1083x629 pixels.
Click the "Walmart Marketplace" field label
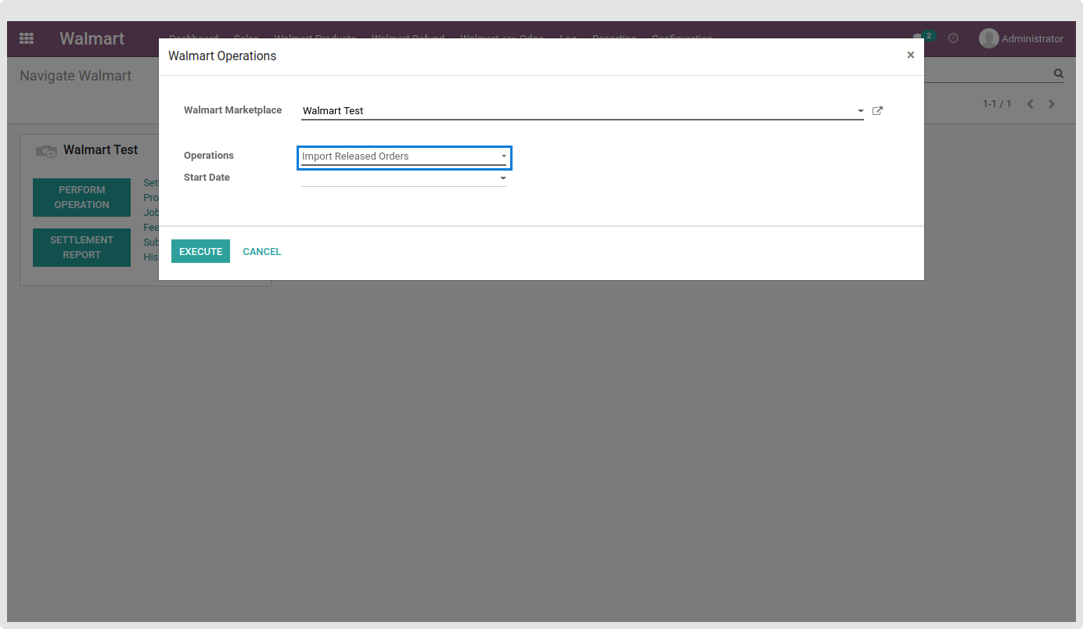(x=232, y=110)
